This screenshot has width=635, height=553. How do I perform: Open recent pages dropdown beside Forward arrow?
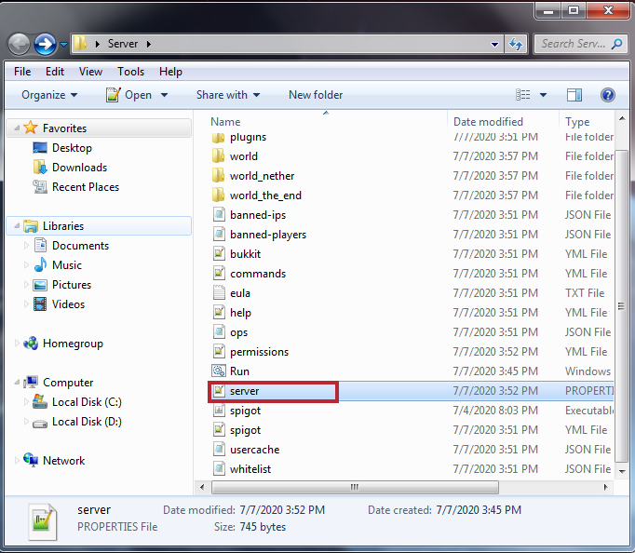click(x=63, y=44)
